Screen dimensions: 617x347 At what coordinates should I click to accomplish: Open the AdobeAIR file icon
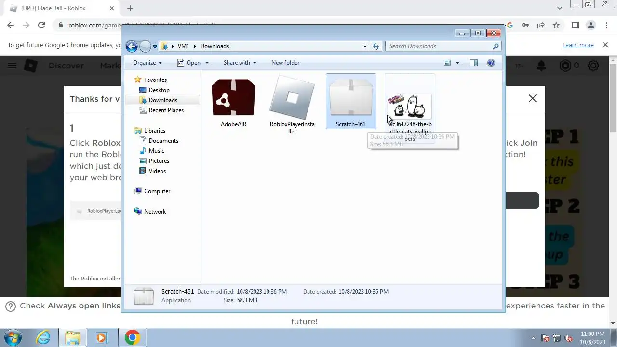tap(233, 98)
